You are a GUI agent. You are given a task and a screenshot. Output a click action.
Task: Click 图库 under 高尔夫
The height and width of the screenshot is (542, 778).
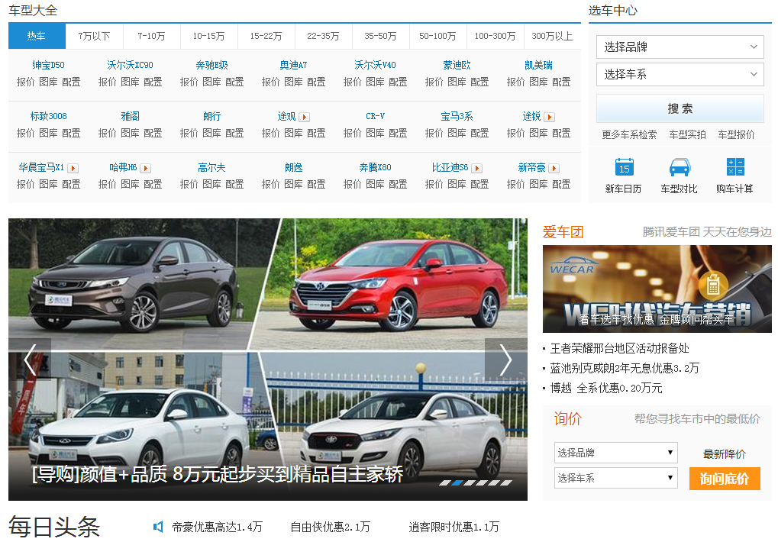pos(211,184)
